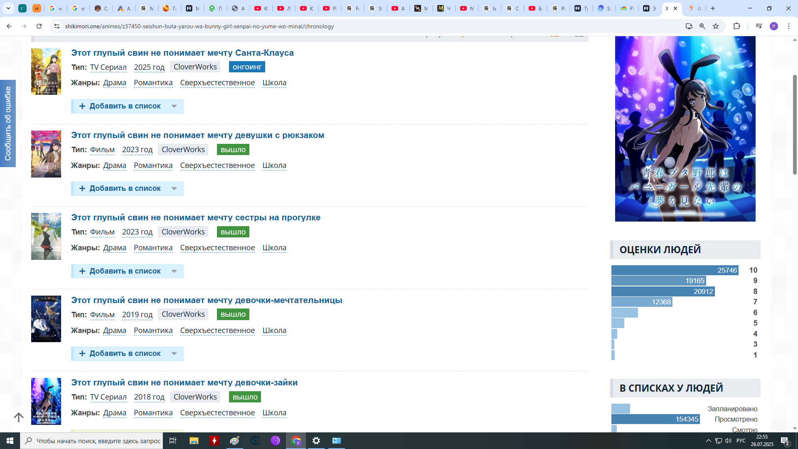This screenshot has height=449, width=798.
Task: Open the Сообщить об ошибке side tab
Action: click(8, 123)
